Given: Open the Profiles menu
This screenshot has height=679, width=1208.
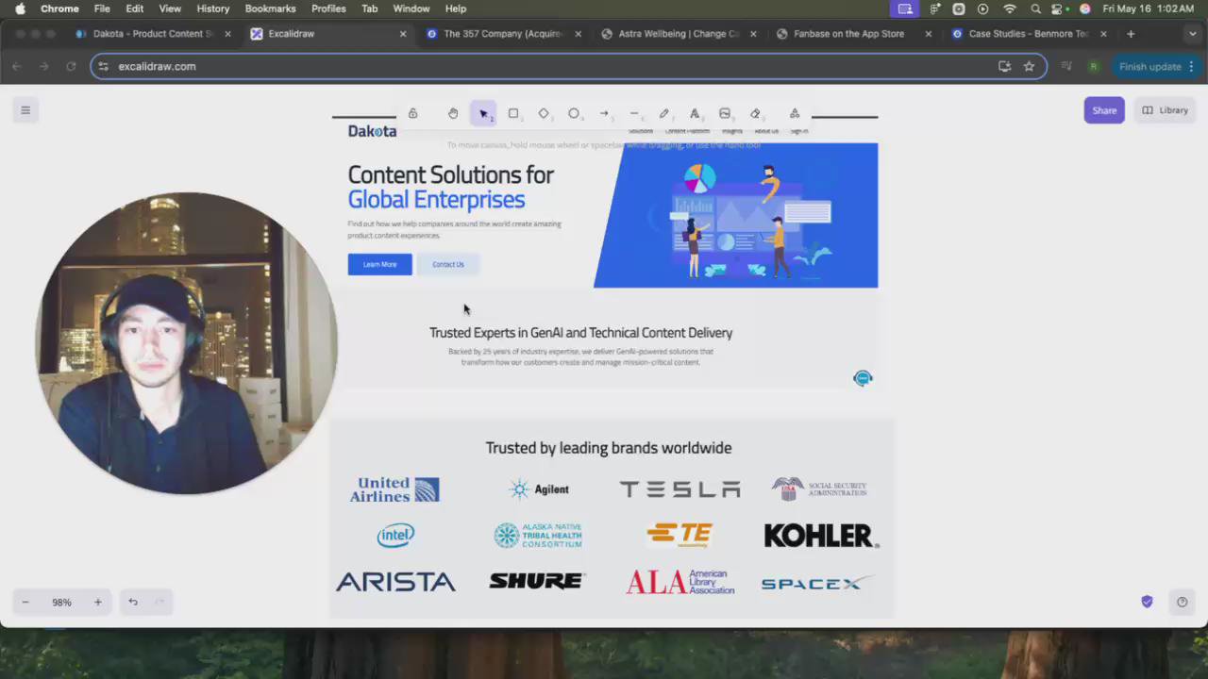Looking at the screenshot, I should (x=328, y=8).
